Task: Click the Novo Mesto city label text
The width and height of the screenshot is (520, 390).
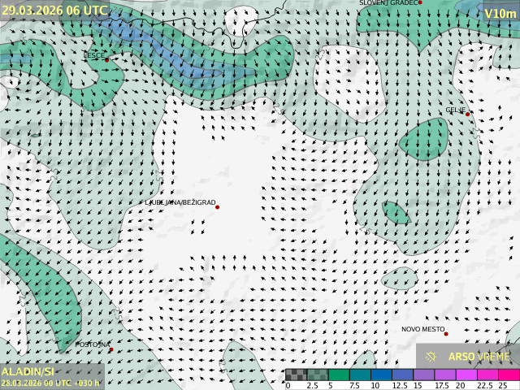Action: click(422, 329)
